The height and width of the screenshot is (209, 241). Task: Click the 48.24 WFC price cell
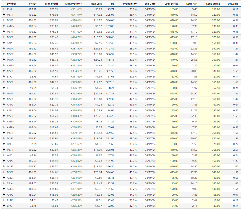pyautogui.click(x=33, y=155)
